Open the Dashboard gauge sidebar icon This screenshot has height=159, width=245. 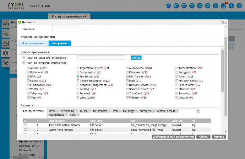6,24
